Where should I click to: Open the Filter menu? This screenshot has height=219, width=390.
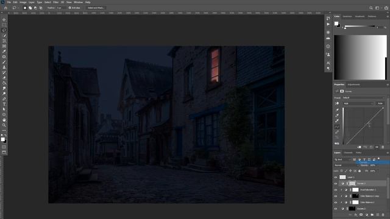[55, 2]
